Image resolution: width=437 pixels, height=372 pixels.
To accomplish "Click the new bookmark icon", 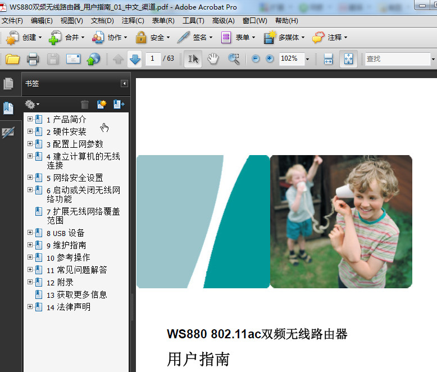I will click(x=102, y=105).
